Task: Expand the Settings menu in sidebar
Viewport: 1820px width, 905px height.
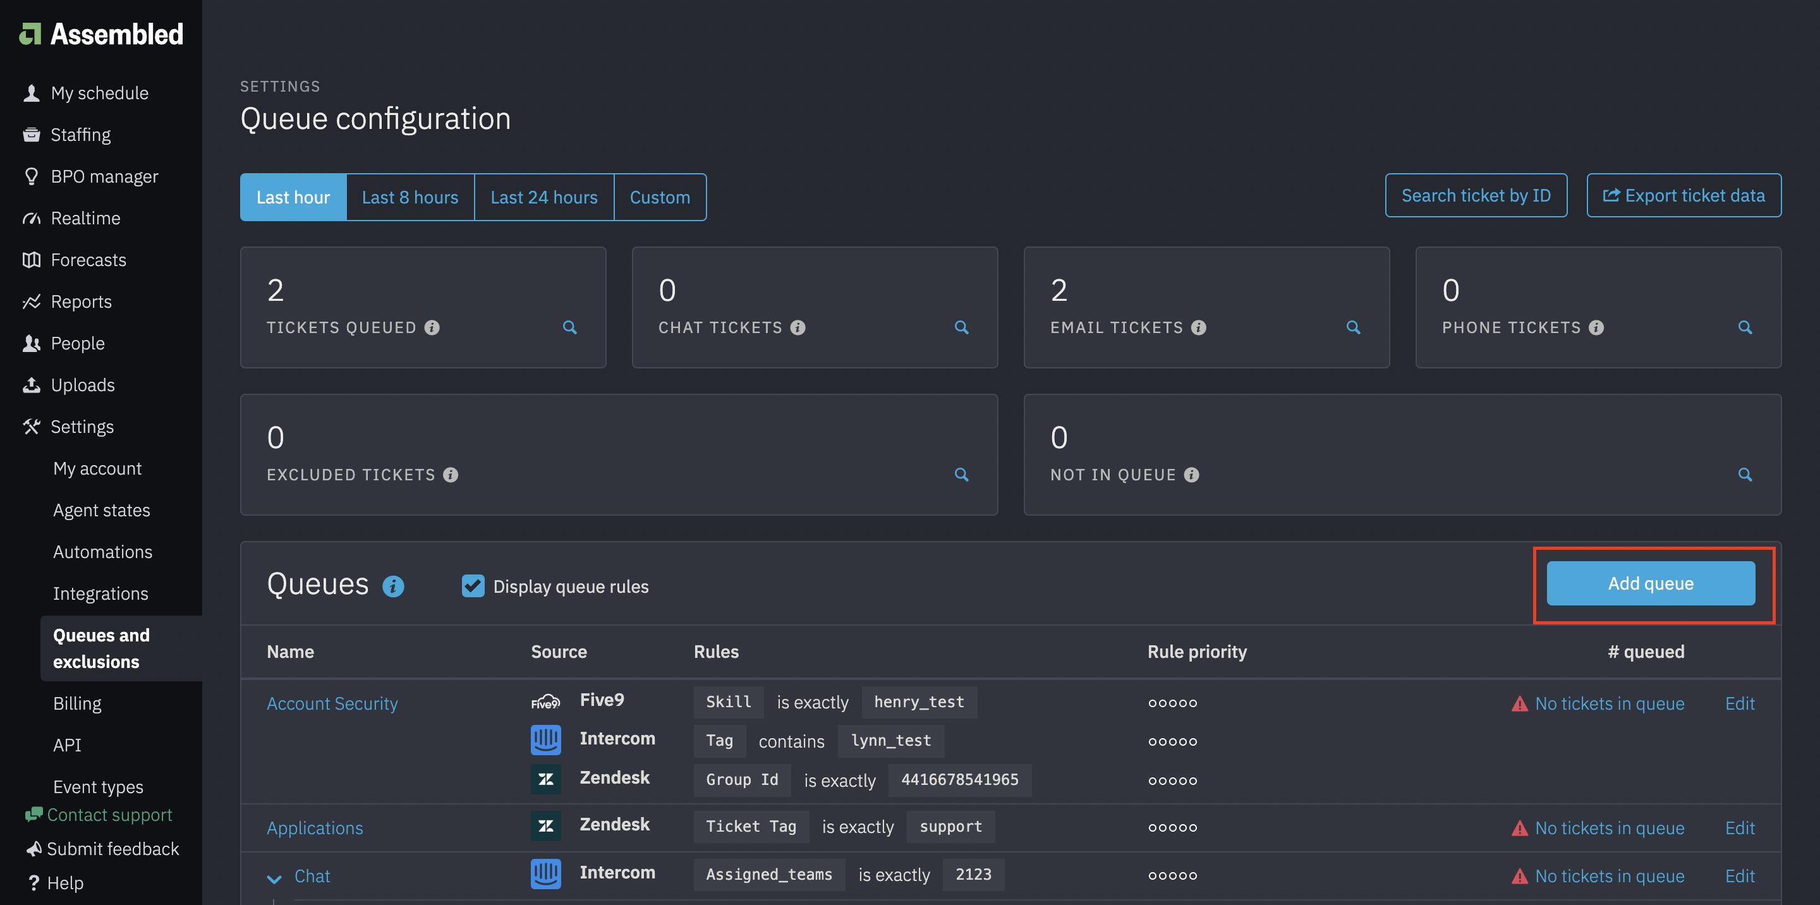Action: pos(82,426)
